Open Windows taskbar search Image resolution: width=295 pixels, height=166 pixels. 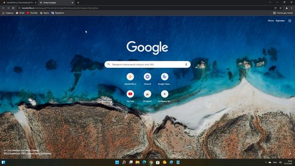[x=124, y=162]
